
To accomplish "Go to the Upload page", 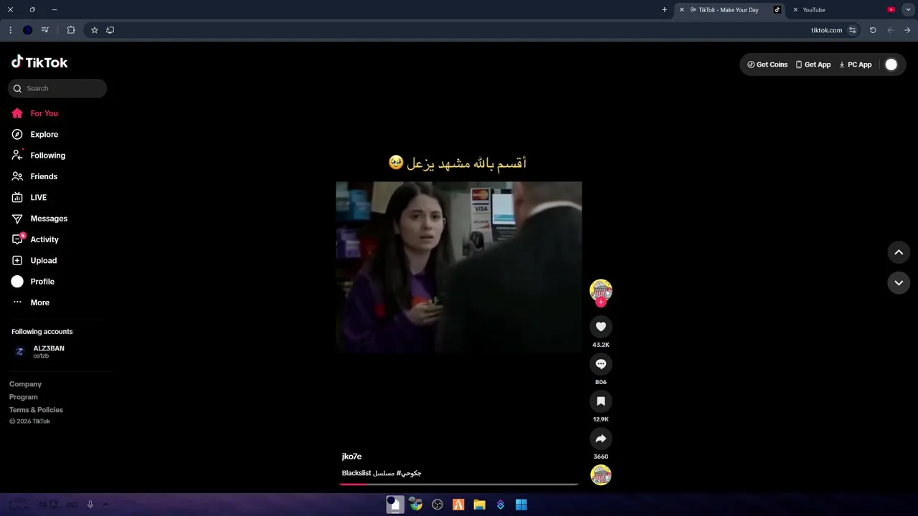I will point(34,261).
